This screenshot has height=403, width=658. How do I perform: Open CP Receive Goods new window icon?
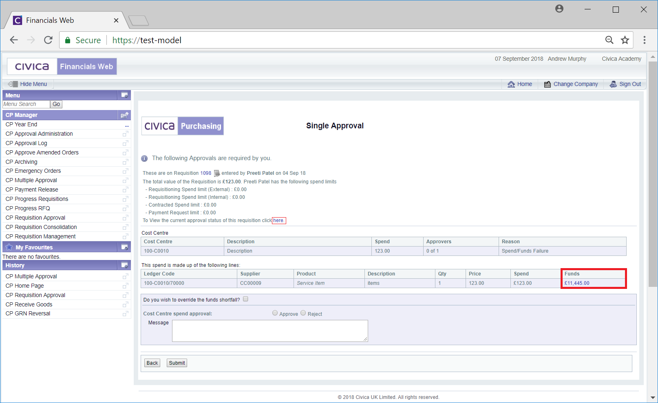point(126,304)
